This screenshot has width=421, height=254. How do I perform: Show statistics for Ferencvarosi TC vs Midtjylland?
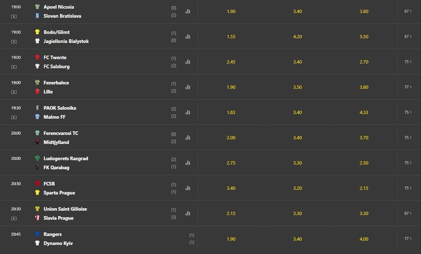(x=188, y=137)
